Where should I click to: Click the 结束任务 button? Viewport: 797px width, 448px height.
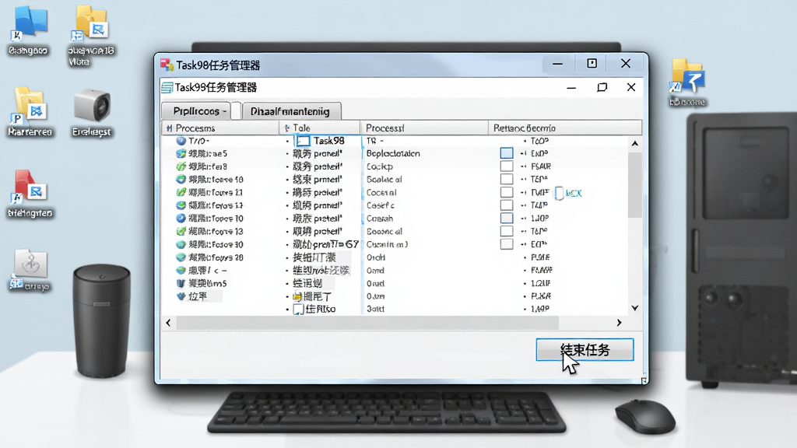tap(585, 349)
